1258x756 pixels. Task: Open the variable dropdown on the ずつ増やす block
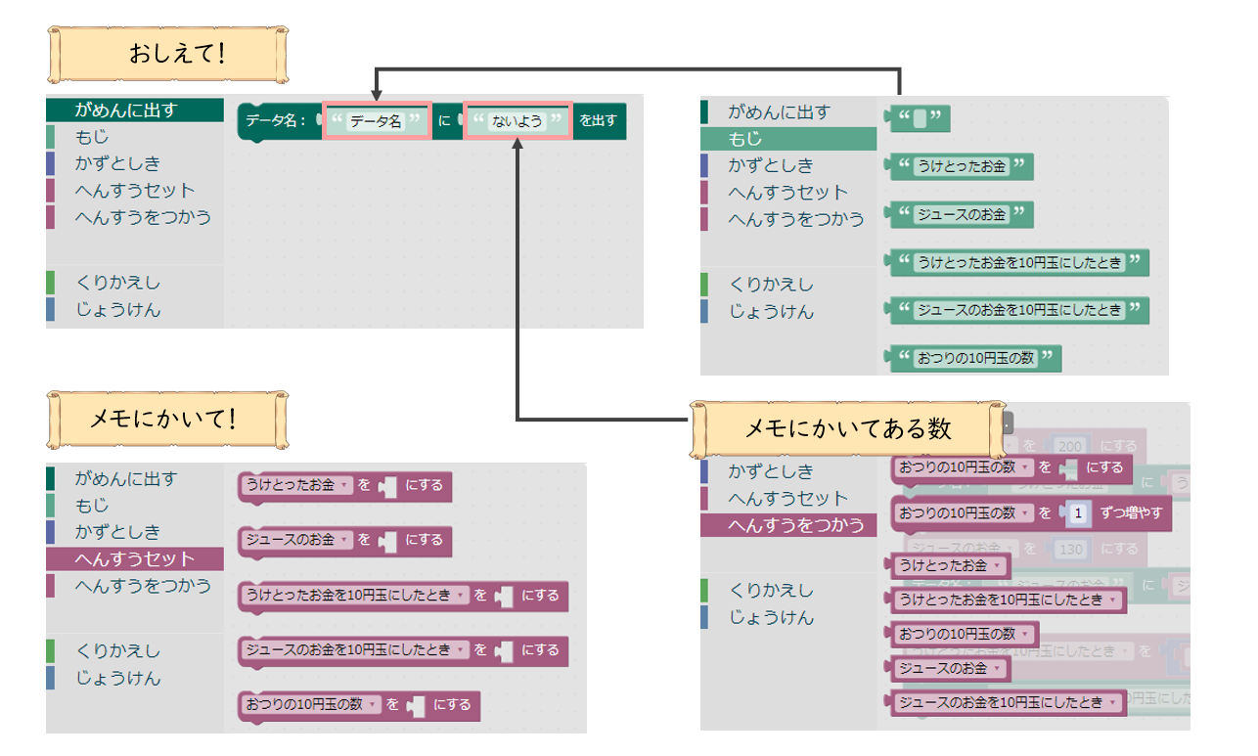1024,512
